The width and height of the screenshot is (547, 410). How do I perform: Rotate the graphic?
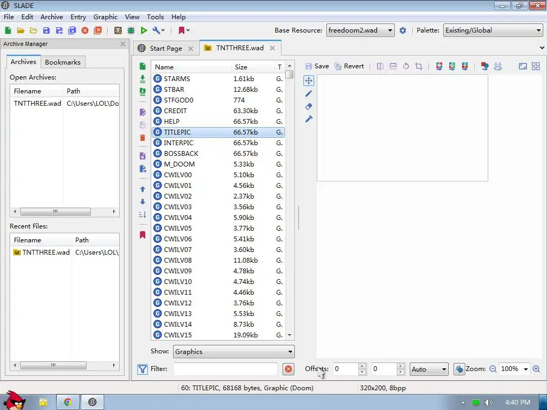pyautogui.click(x=406, y=66)
